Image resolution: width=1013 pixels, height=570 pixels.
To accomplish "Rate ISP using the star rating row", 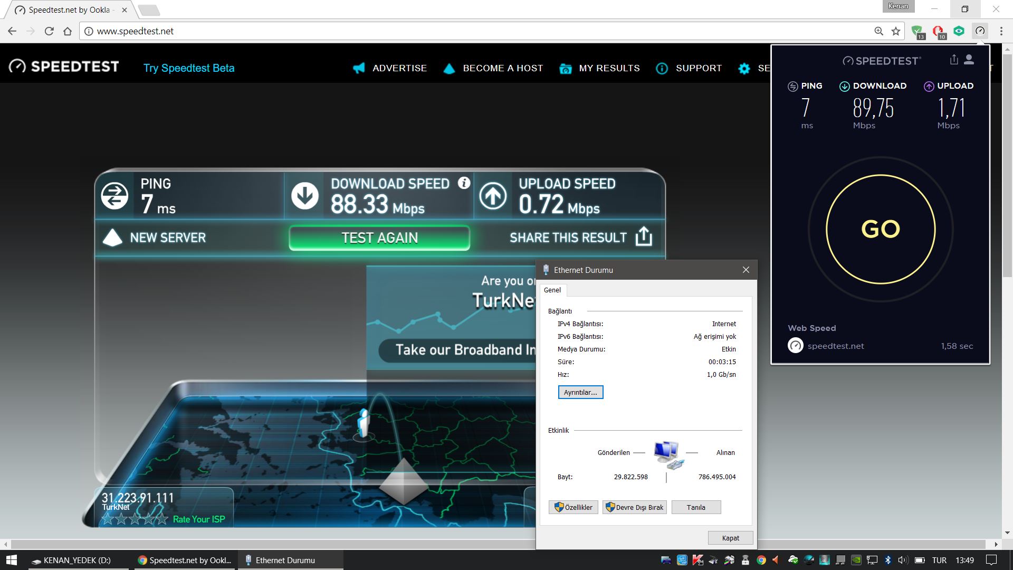I will 135,519.
